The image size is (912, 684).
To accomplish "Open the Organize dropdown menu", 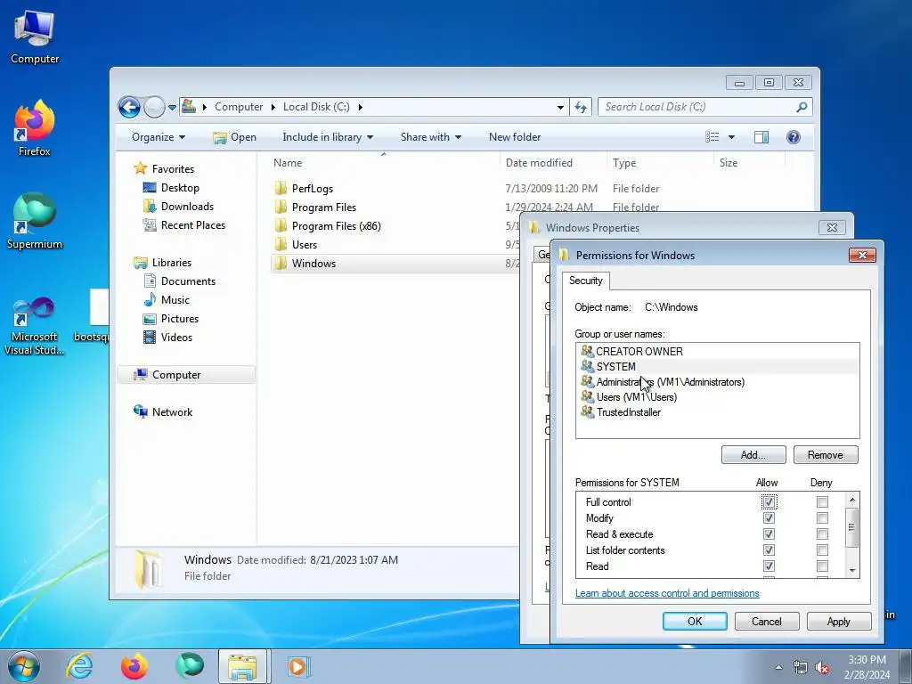I will 159,137.
